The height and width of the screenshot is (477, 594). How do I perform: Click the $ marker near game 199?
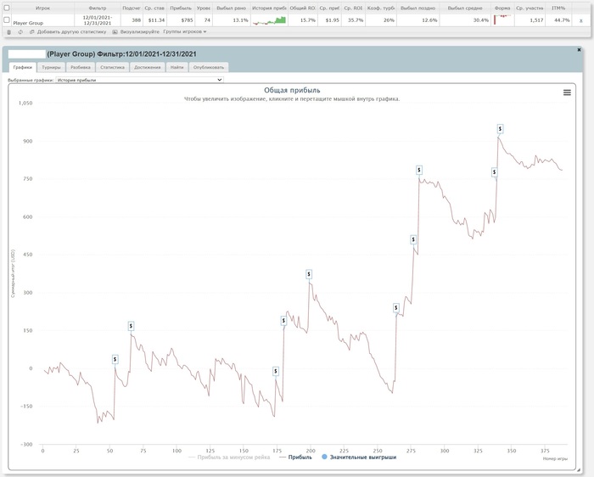(309, 274)
